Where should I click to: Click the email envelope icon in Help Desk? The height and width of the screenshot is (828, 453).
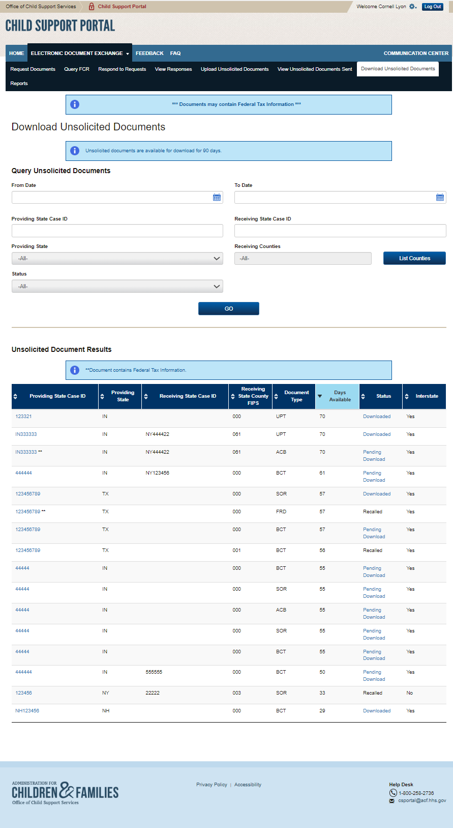392,801
